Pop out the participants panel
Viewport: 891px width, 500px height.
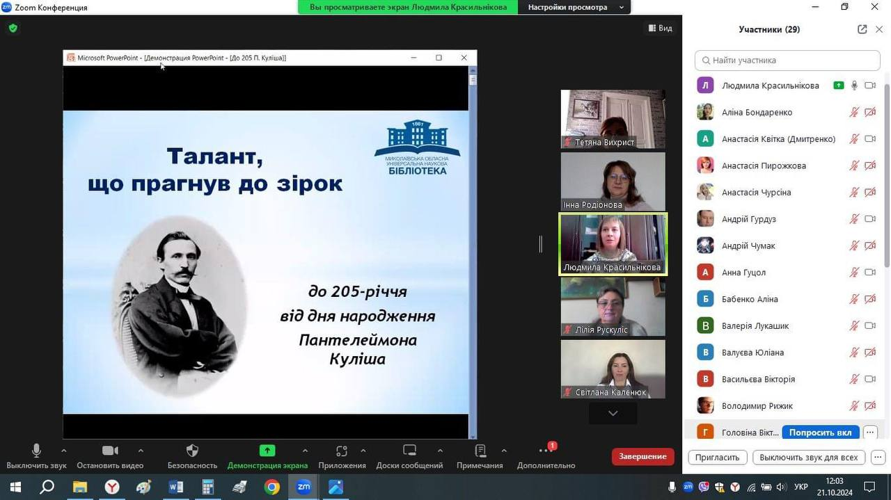[x=862, y=29]
